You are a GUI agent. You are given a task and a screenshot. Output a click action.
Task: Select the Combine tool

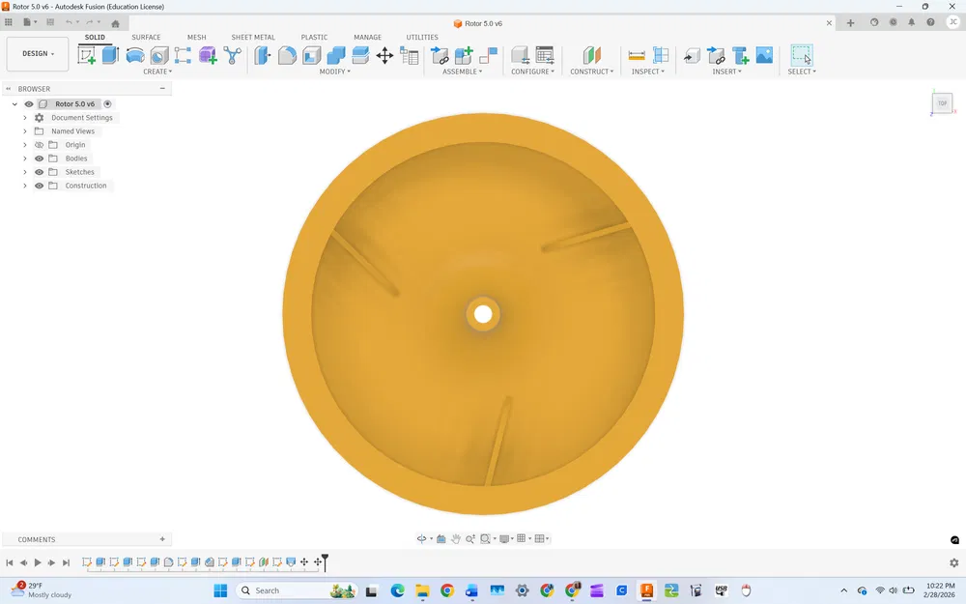tap(336, 55)
